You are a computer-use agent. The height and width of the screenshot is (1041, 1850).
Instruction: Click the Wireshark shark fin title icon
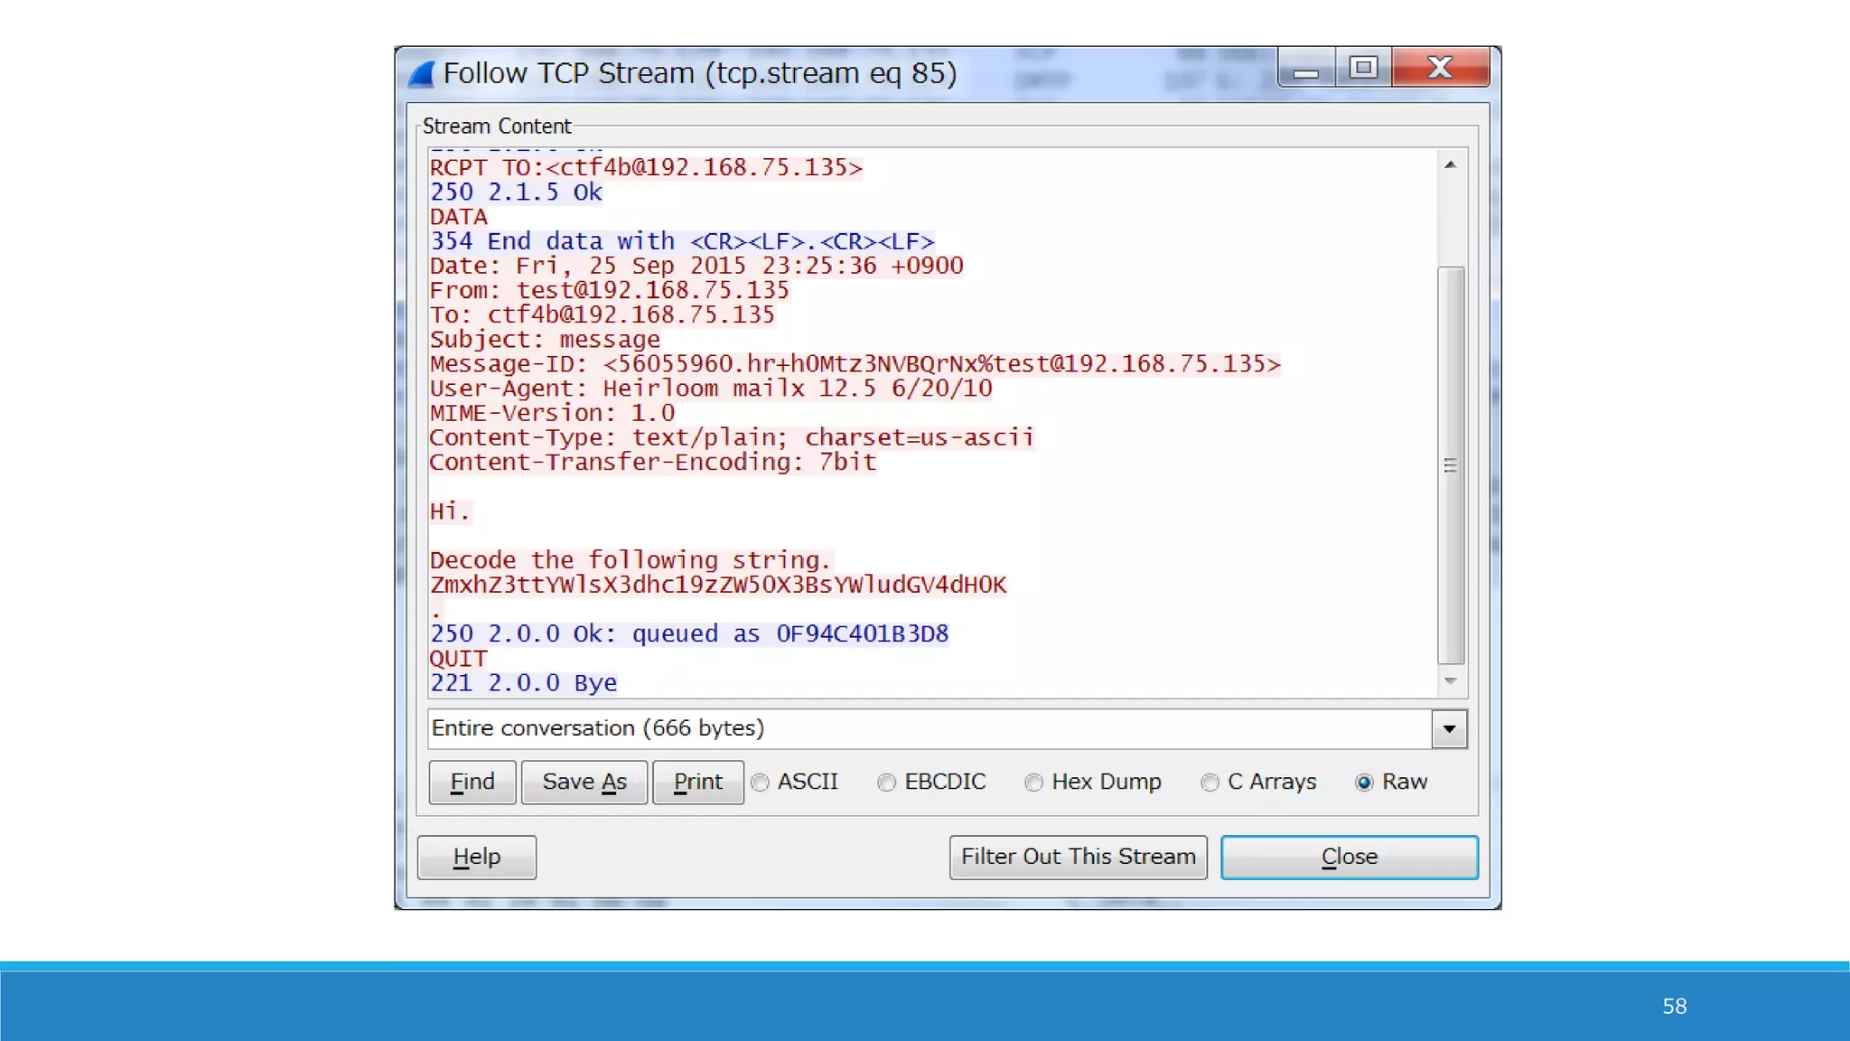[x=421, y=73]
